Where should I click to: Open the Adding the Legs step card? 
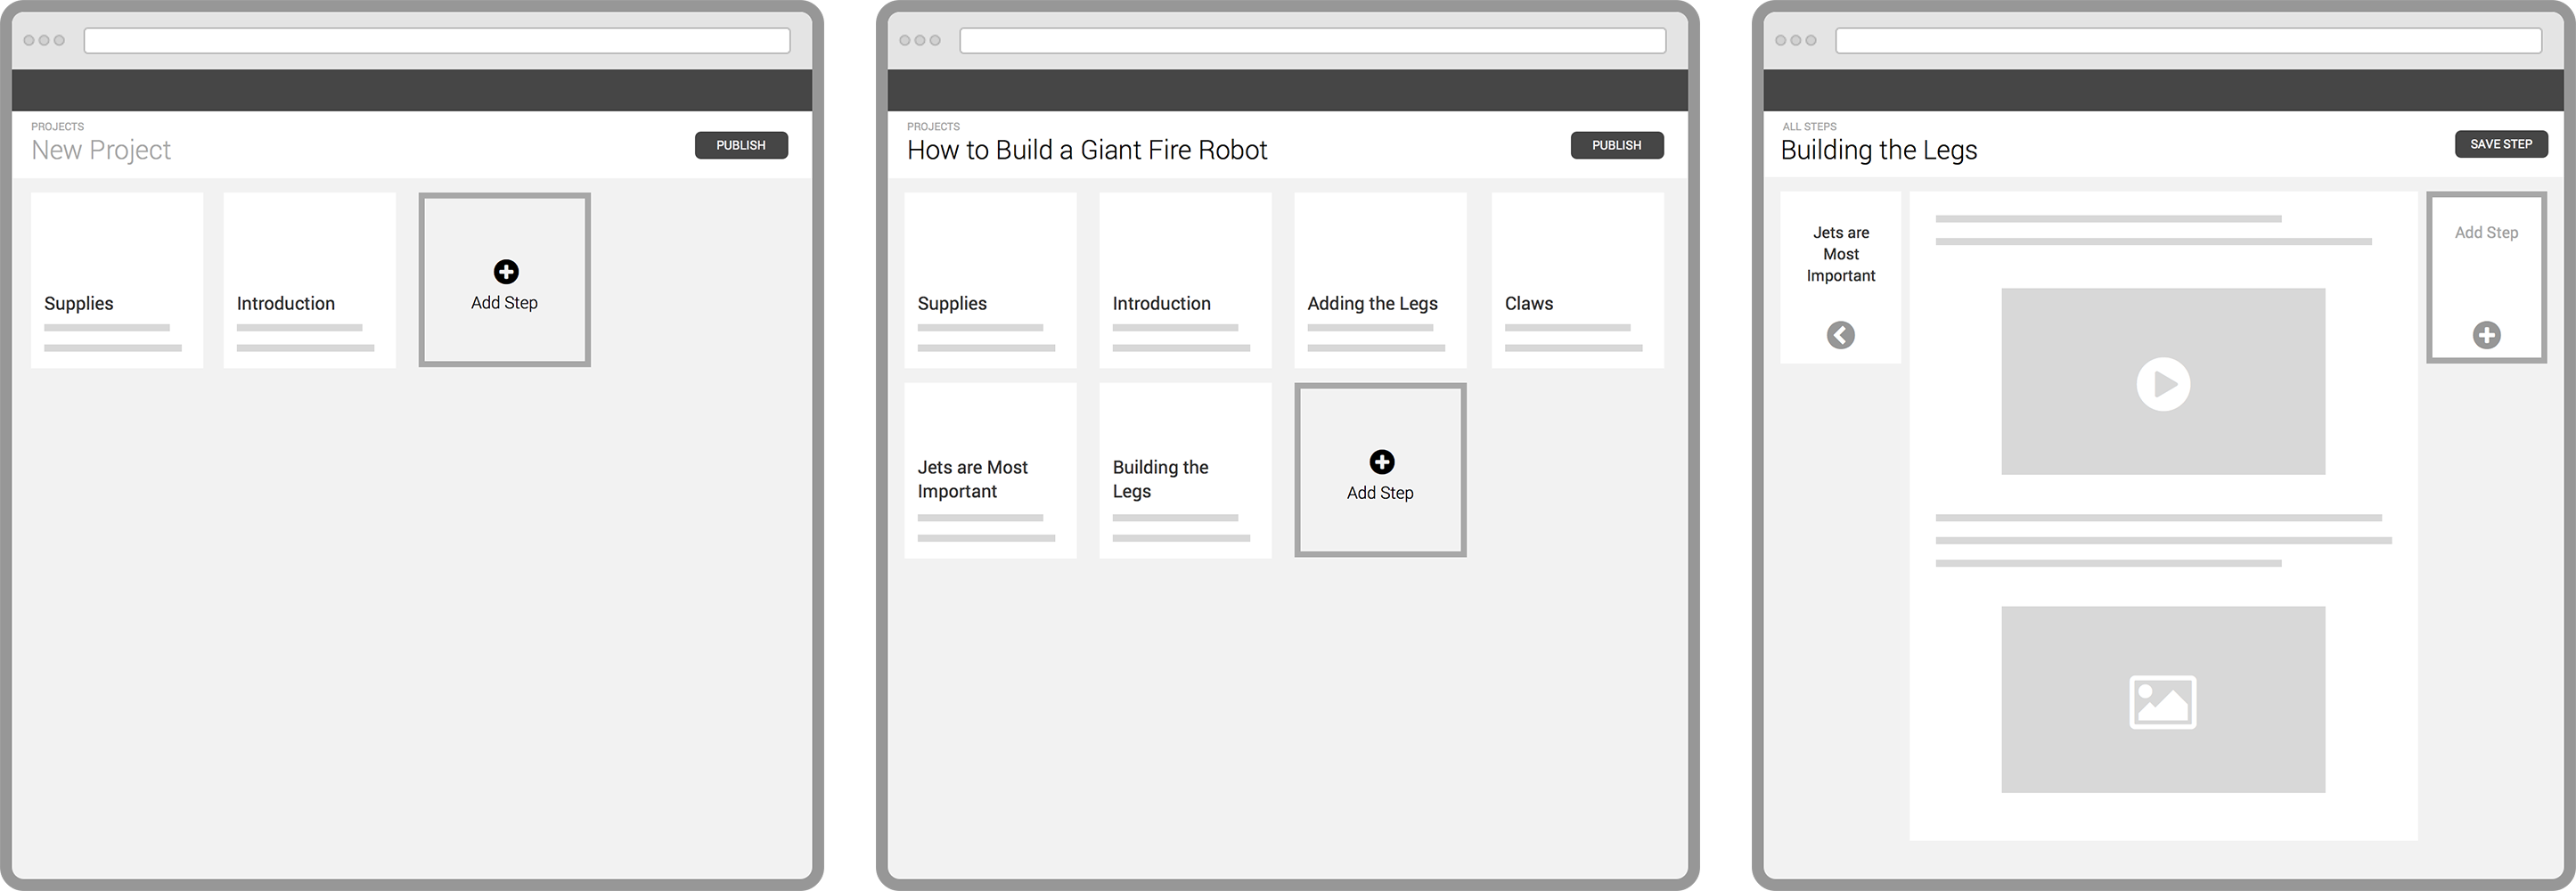click(x=1381, y=280)
